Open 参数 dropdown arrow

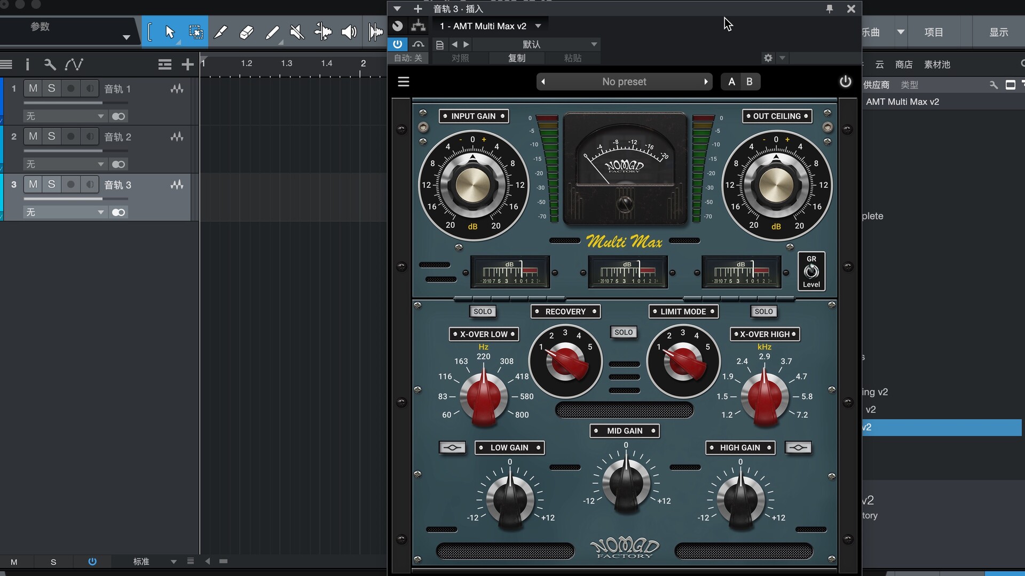[126, 37]
